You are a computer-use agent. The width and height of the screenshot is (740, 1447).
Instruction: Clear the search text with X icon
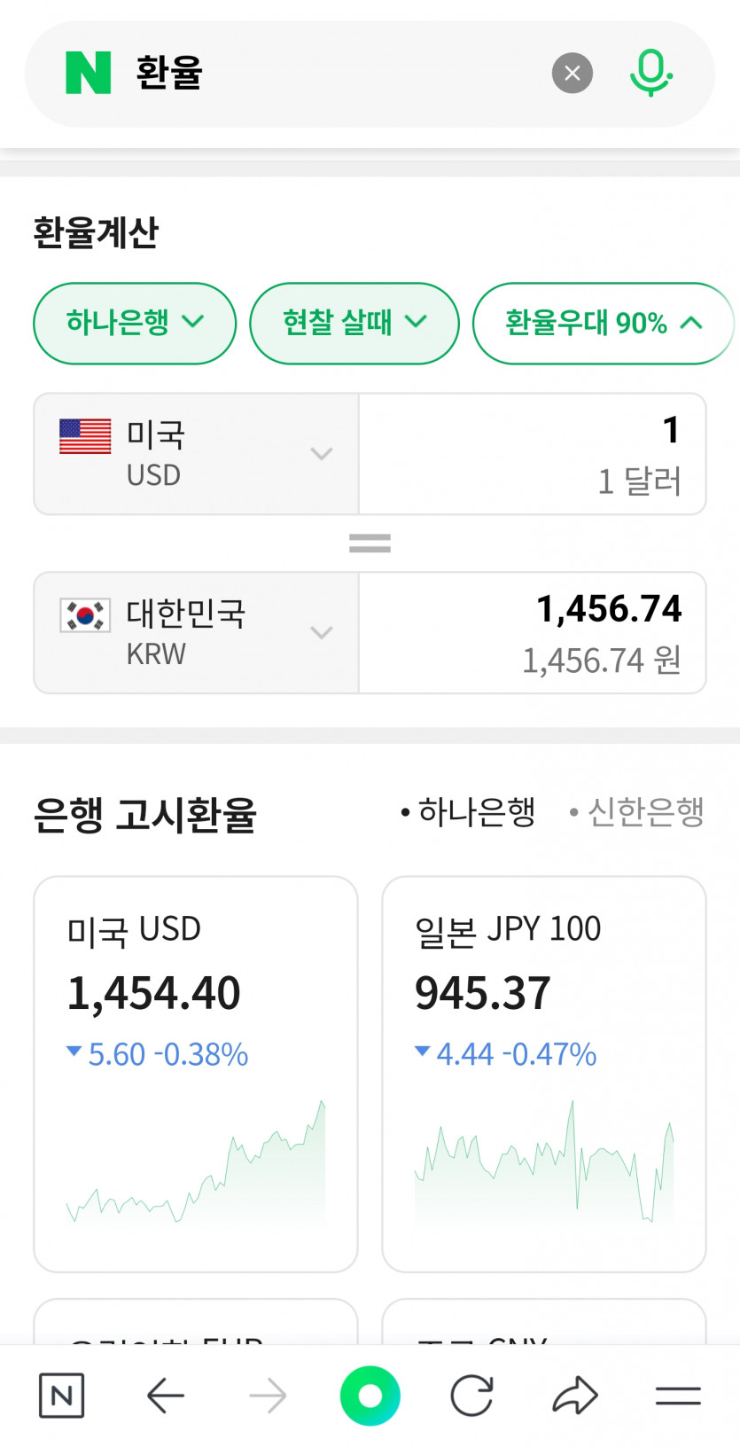573,73
